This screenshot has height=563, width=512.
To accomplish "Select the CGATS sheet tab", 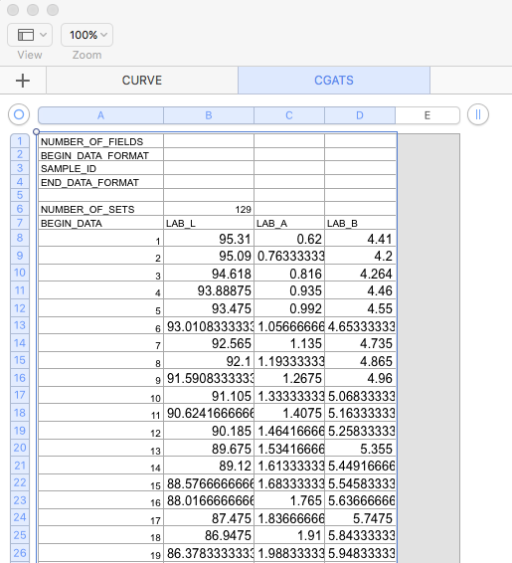I will tap(334, 81).
